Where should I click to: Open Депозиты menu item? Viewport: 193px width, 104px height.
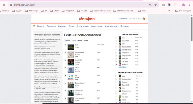click(x=51, y=26)
